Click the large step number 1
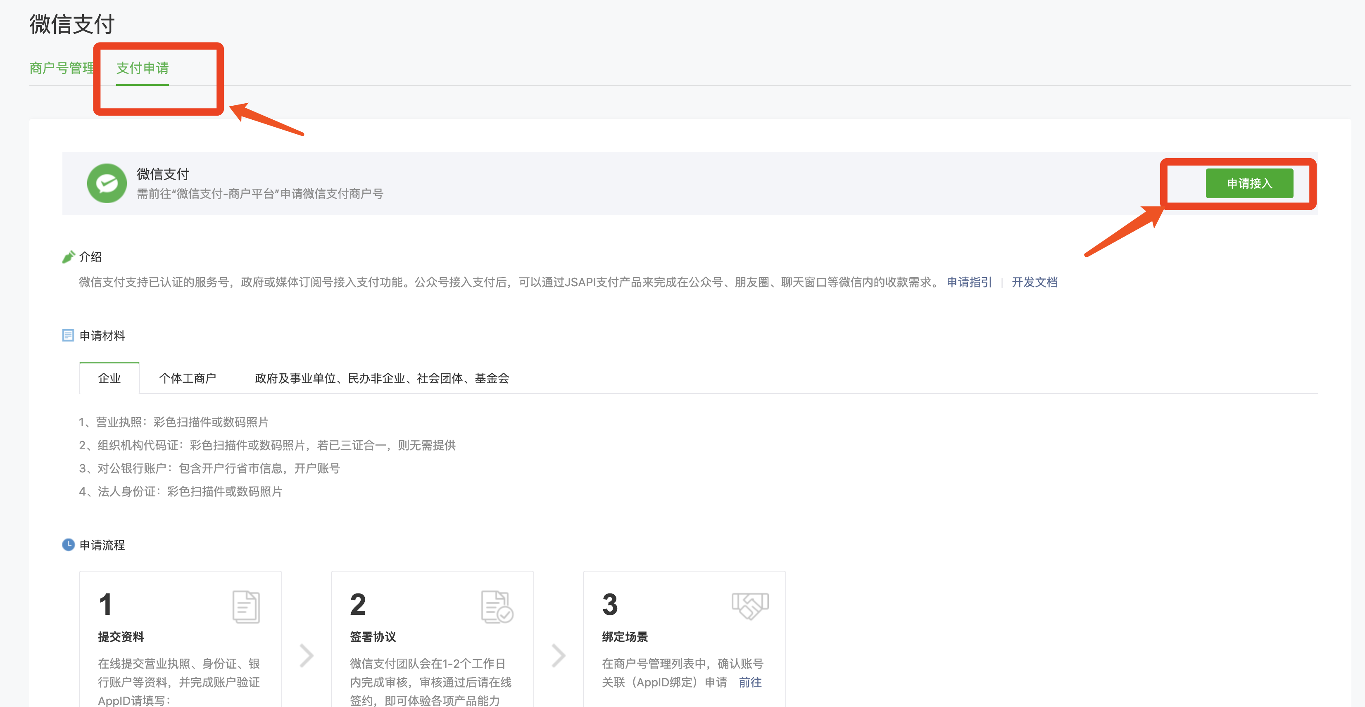The height and width of the screenshot is (707, 1365). pyautogui.click(x=105, y=605)
